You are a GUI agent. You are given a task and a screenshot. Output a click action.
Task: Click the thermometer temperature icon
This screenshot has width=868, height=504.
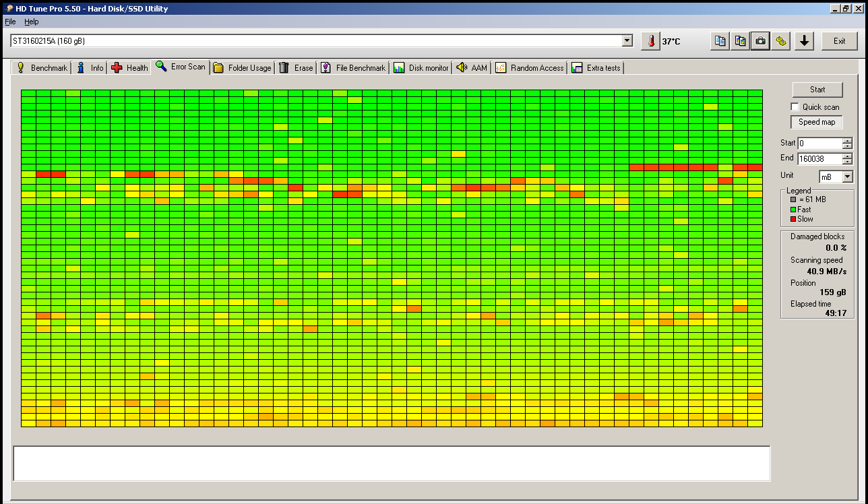click(x=650, y=41)
